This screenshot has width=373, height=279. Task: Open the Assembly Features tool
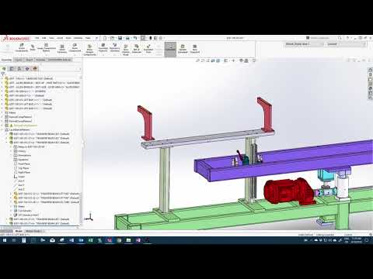(103, 48)
